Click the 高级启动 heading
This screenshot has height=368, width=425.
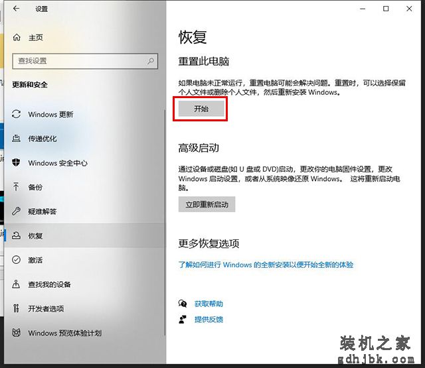[199, 148]
